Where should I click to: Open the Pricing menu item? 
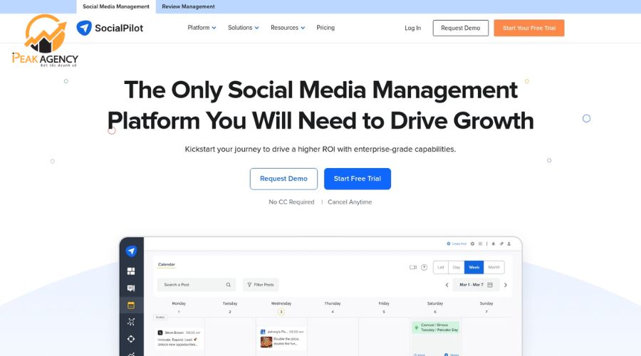(325, 28)
